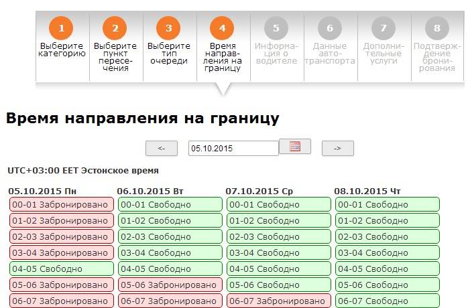This screenshot has width=468, height=308.
Task: Select step 4 Время направления на границу
Action: (223, 47)
